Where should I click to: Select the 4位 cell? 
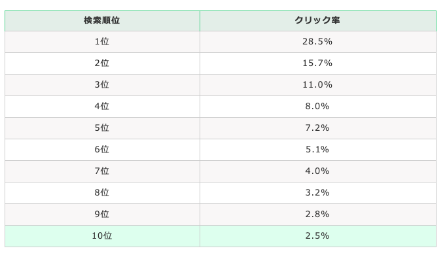[x=102, y=107]
